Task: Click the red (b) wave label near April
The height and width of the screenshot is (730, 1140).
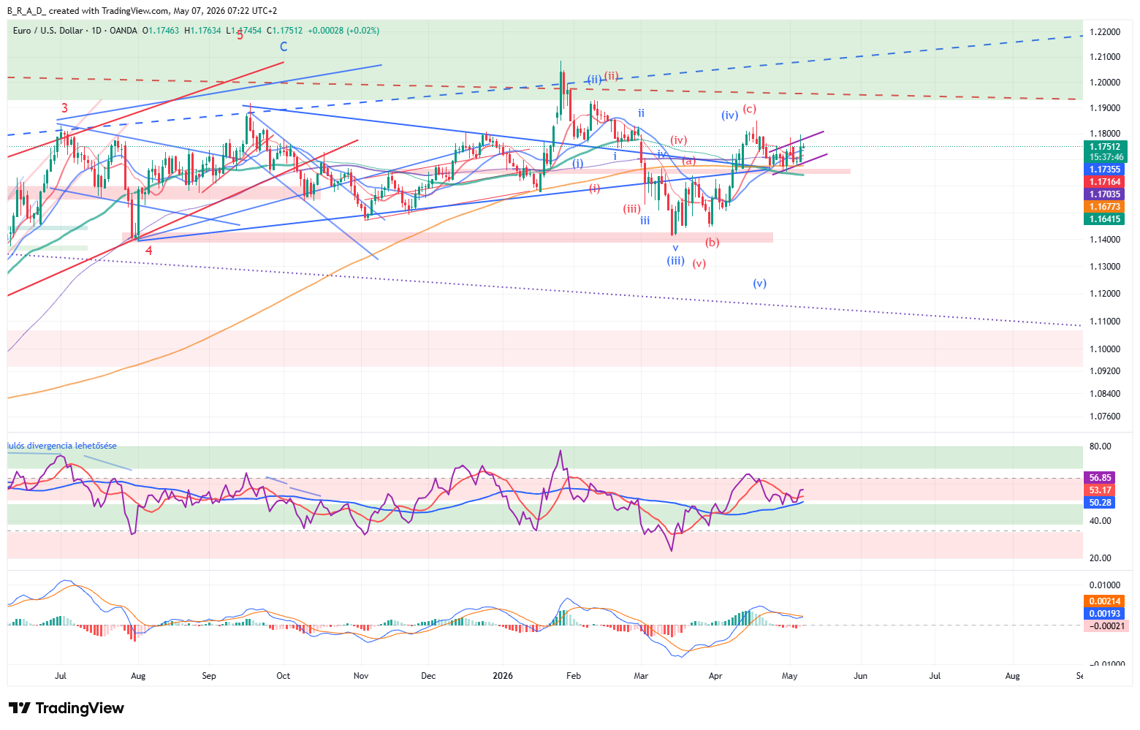Action: [x=712, y=243]
